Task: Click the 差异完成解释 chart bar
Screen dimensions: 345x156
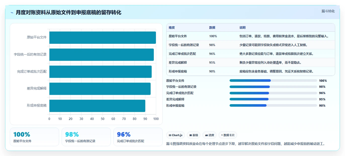Action: 100,89
